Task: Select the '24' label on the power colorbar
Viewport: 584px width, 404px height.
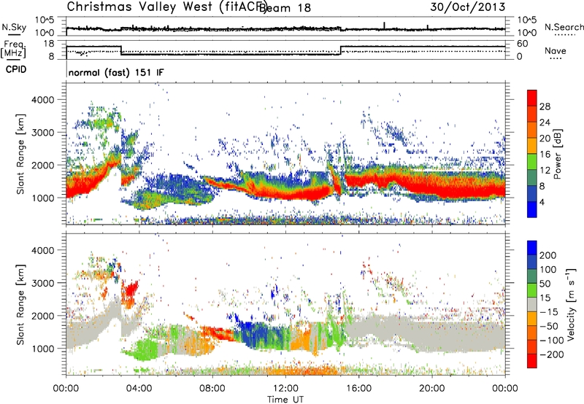Action: (545, 123)
